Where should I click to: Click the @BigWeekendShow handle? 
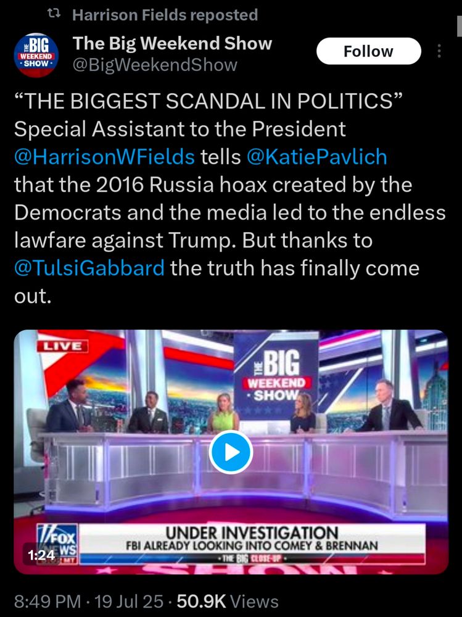155,65
